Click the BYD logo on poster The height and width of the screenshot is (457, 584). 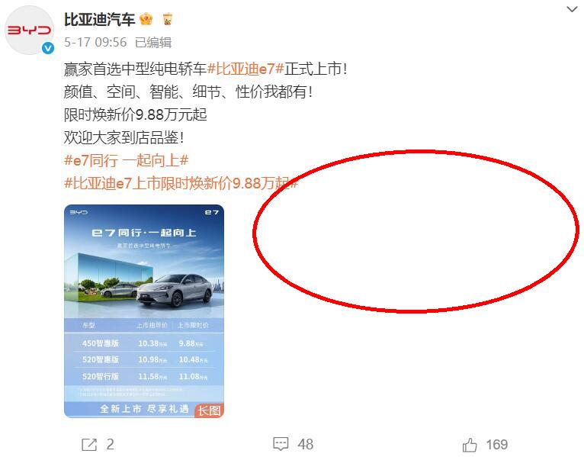click(x=79, y=212)
